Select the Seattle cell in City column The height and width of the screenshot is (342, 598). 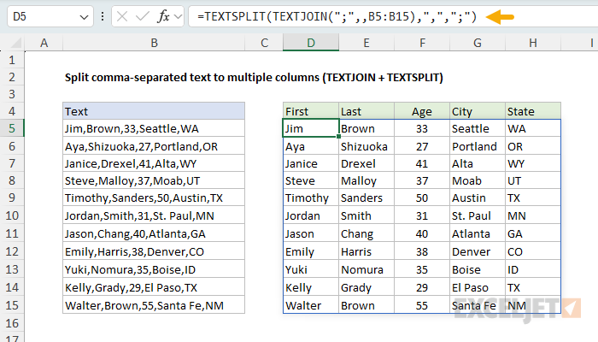(477, 128)
